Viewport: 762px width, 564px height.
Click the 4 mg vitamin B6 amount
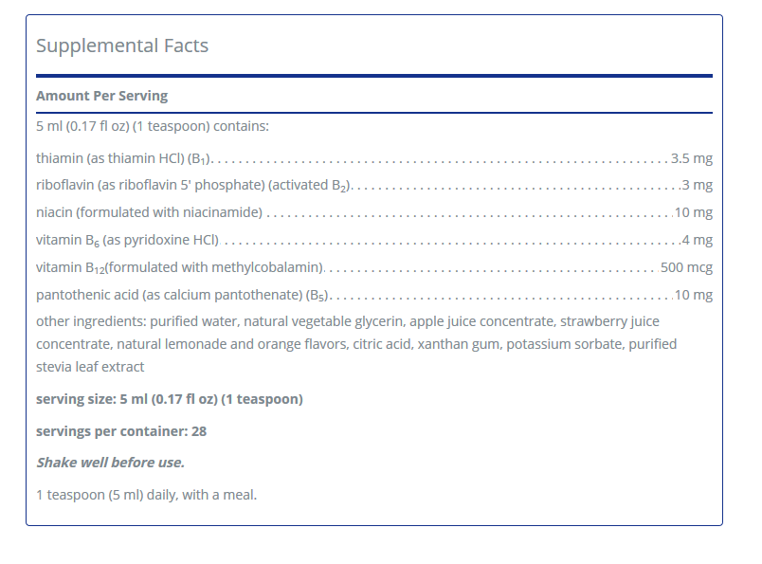pos(697,241)
